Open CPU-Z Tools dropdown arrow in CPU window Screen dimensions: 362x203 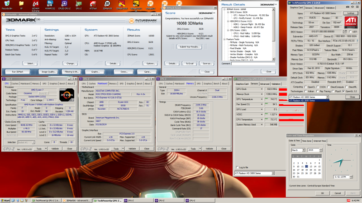tap(46, 149)
